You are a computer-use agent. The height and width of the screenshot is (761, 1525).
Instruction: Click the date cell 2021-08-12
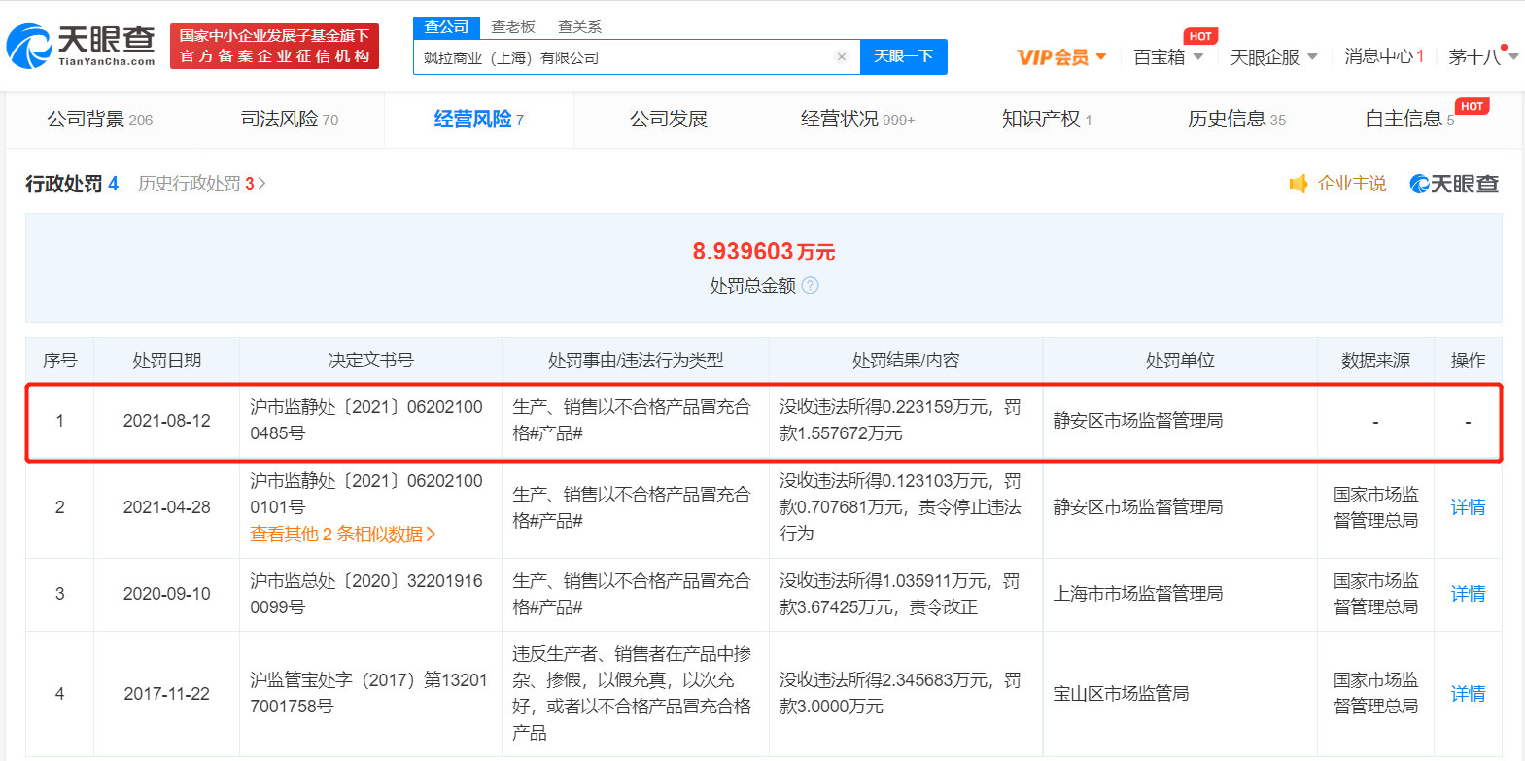tap(166, 421)
